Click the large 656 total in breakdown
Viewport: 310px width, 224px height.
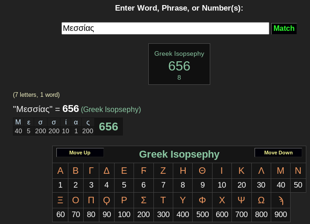[x=109, y=126]
